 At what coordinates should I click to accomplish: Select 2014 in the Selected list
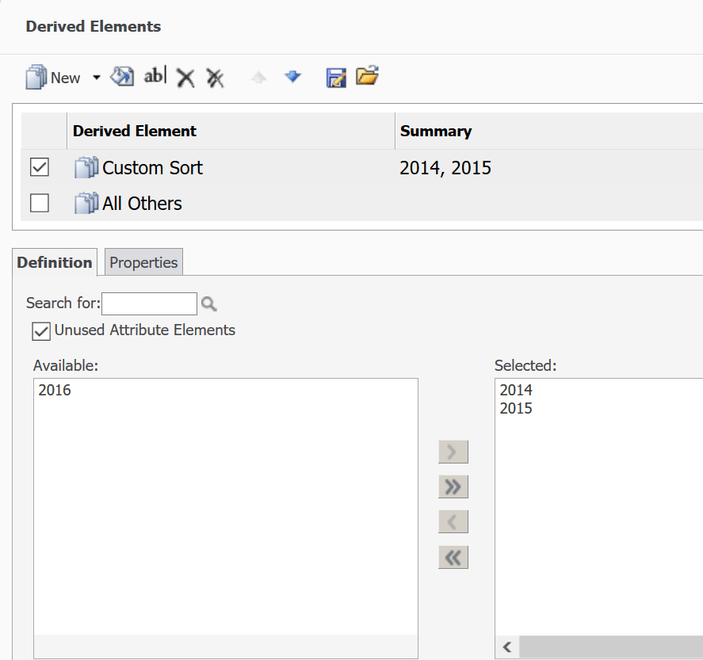pos(516,391)
